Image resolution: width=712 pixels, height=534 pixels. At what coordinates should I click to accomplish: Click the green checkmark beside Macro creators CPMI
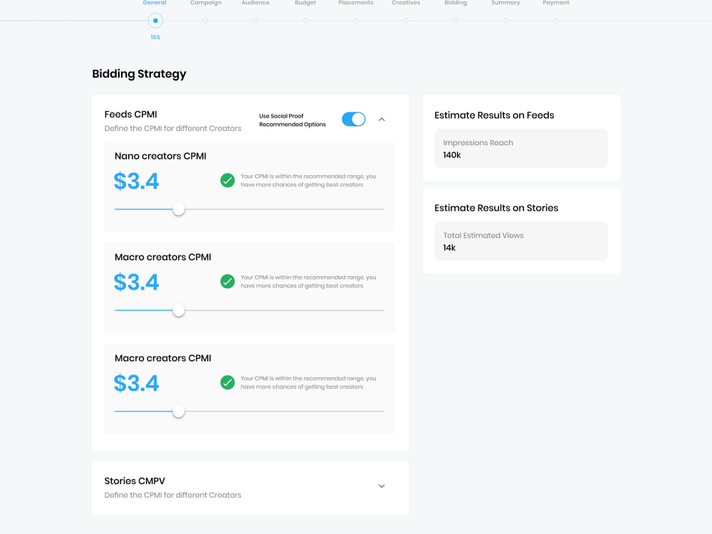point(227,281)
